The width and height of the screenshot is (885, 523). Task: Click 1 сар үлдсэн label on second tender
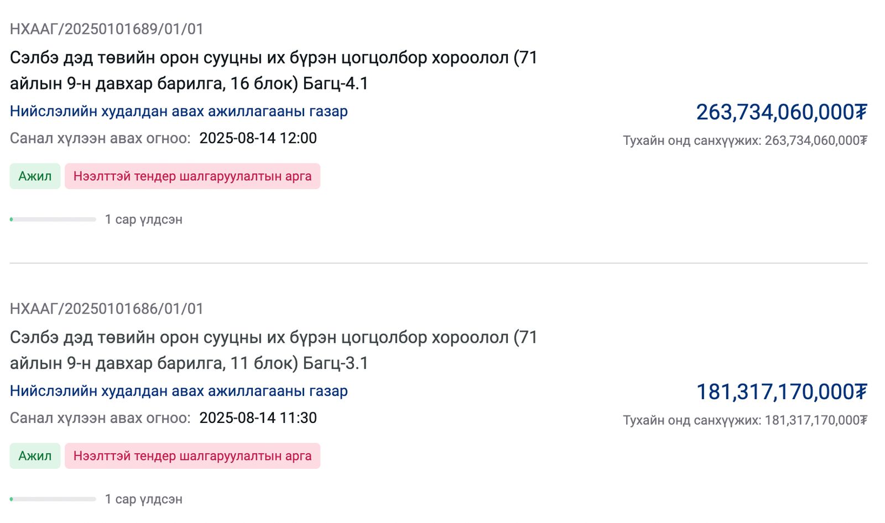(x=144, y=499)
